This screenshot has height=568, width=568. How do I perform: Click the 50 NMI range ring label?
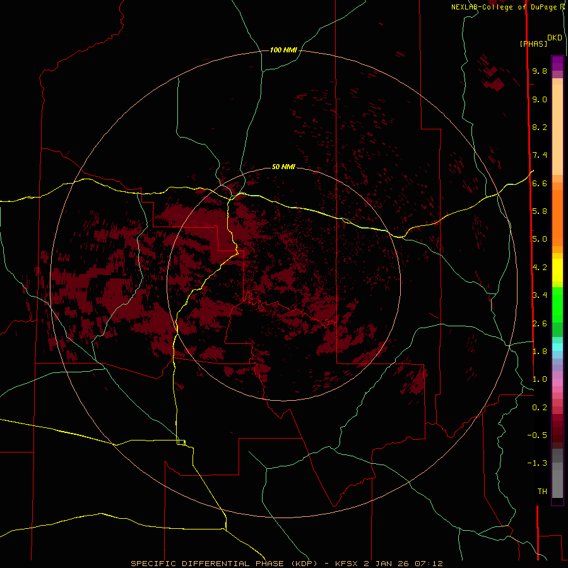point(283,167)
